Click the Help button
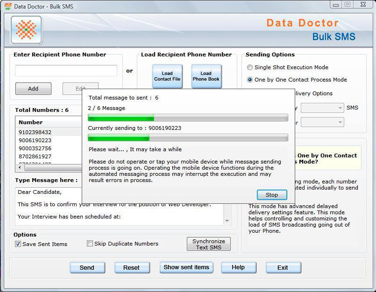The width and height of the screenshot is (376, 292). (238, 267)
